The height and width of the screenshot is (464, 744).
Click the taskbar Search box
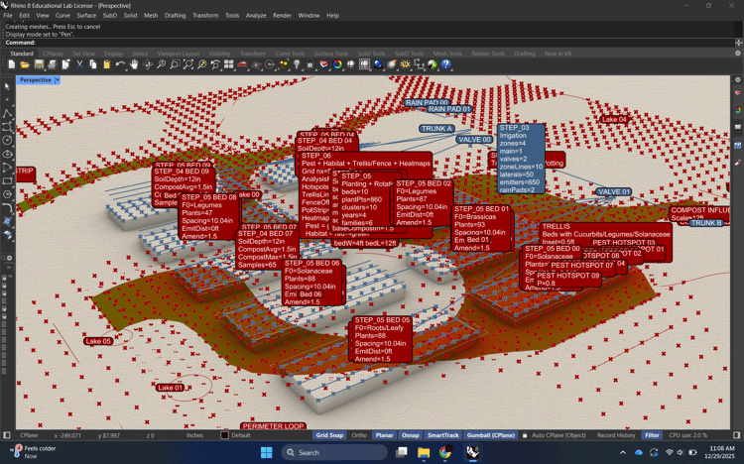[334, 453]
